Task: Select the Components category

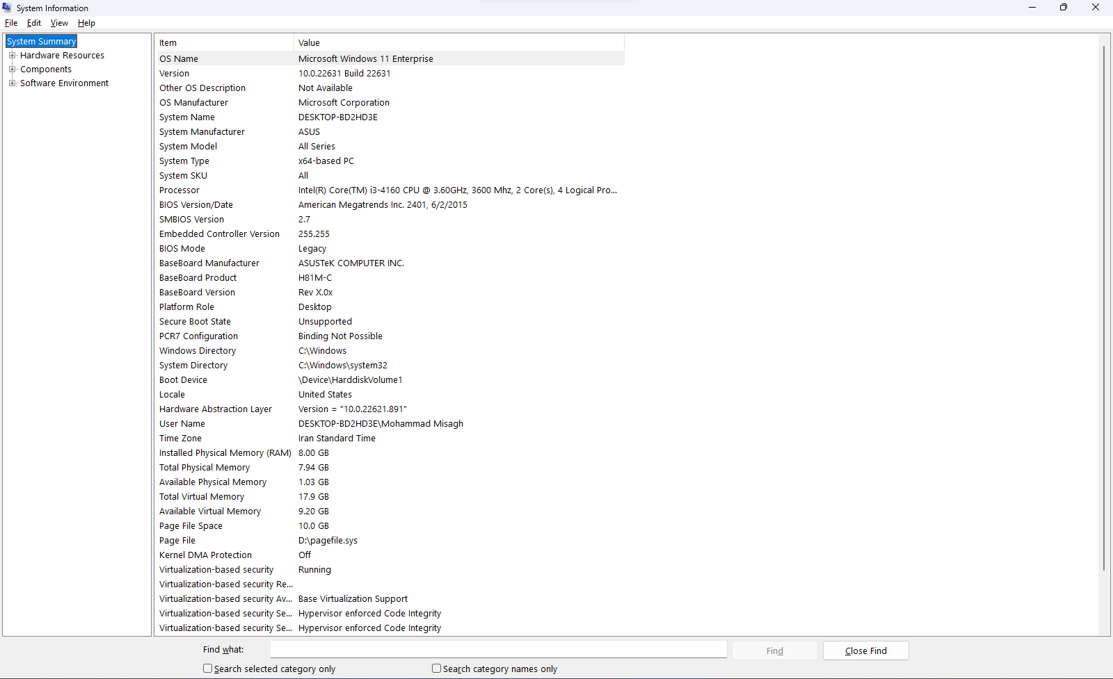Action: (x=46, y=69)
